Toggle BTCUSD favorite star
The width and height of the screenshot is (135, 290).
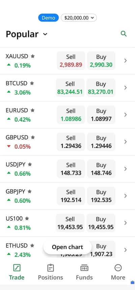[x=32, y=83]
